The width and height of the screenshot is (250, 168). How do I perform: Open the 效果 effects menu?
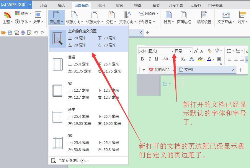coord(38,17)
